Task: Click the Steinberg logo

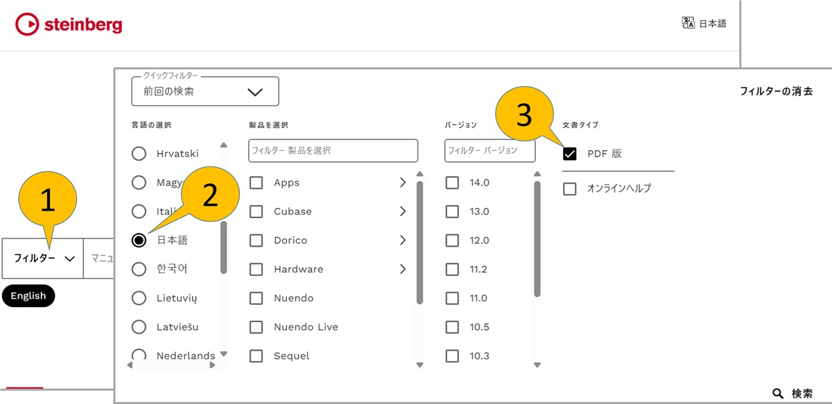Action: (x=69, y=25)
